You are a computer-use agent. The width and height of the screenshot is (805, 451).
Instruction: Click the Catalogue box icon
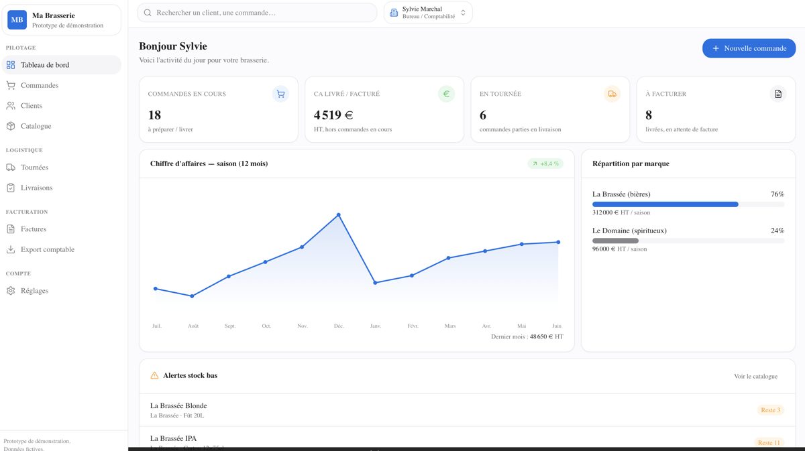pyautogui.click(x=11, y=126)
